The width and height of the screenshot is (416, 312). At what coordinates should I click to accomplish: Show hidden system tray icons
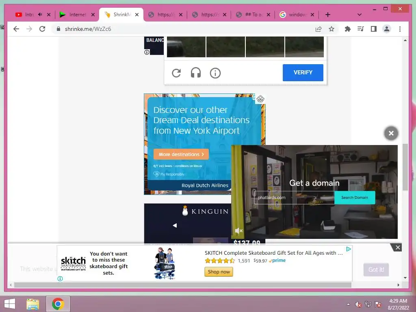(348, 304)
